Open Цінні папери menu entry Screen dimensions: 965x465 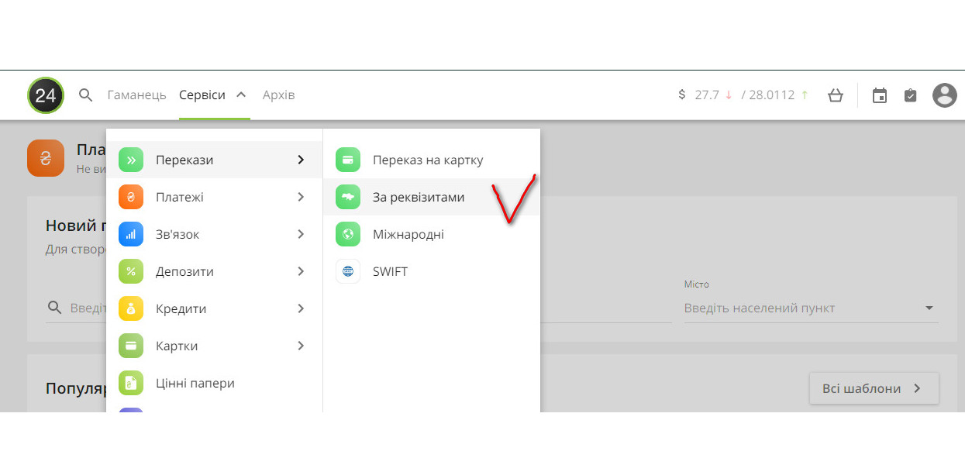195,383
